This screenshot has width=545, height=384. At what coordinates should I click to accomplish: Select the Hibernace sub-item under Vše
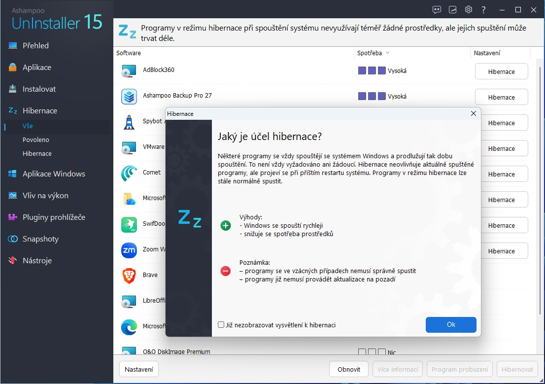pyautogui.click(x=37, y=154)
